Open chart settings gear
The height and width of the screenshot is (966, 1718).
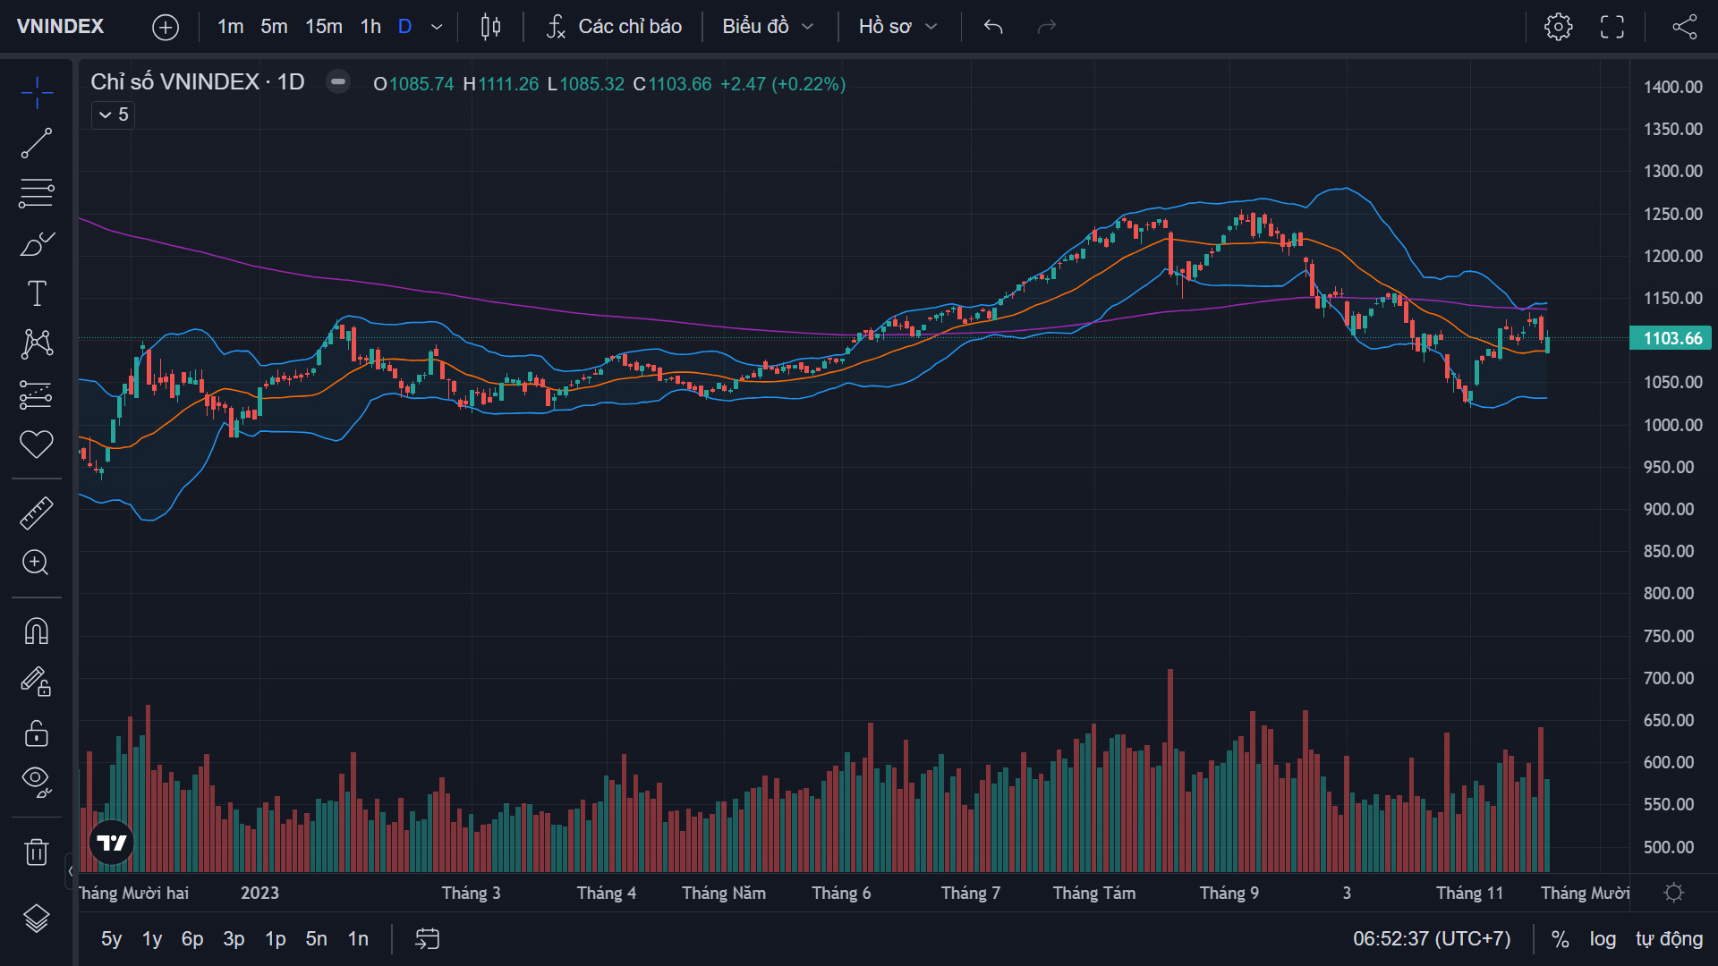[1559, 27]
